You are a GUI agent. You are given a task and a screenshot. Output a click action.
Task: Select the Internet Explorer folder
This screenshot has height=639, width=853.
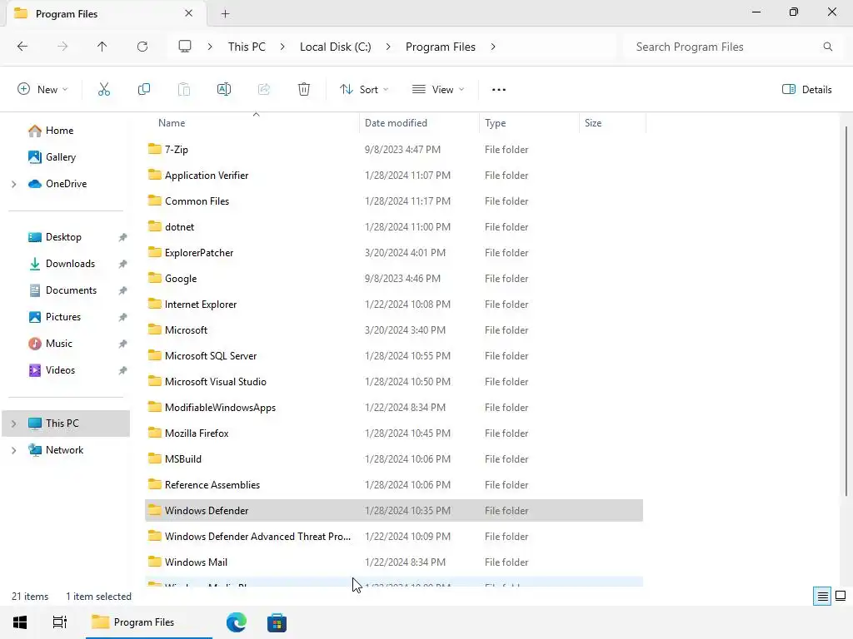(394, 305)
